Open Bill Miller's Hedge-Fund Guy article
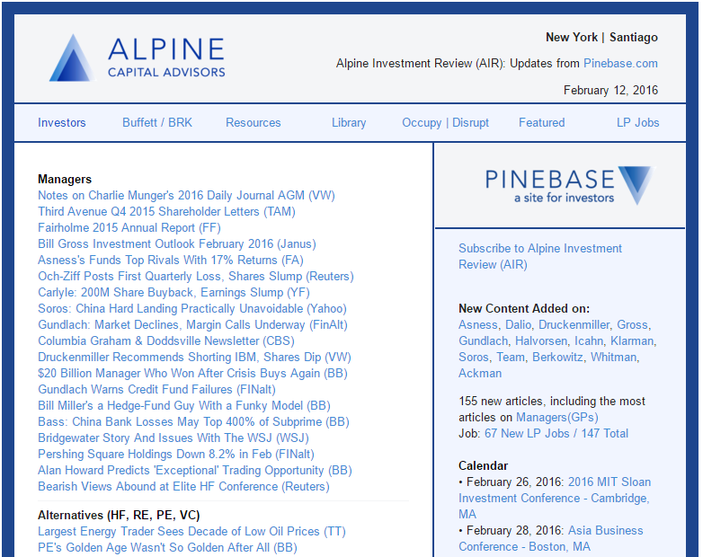 point(184,405)
